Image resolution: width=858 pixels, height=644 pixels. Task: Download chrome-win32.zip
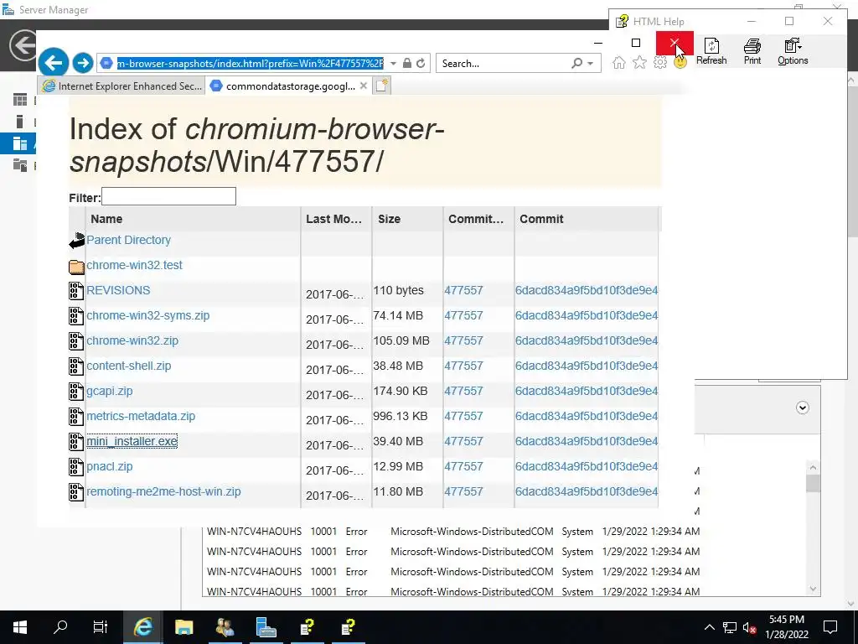[132, 340]
